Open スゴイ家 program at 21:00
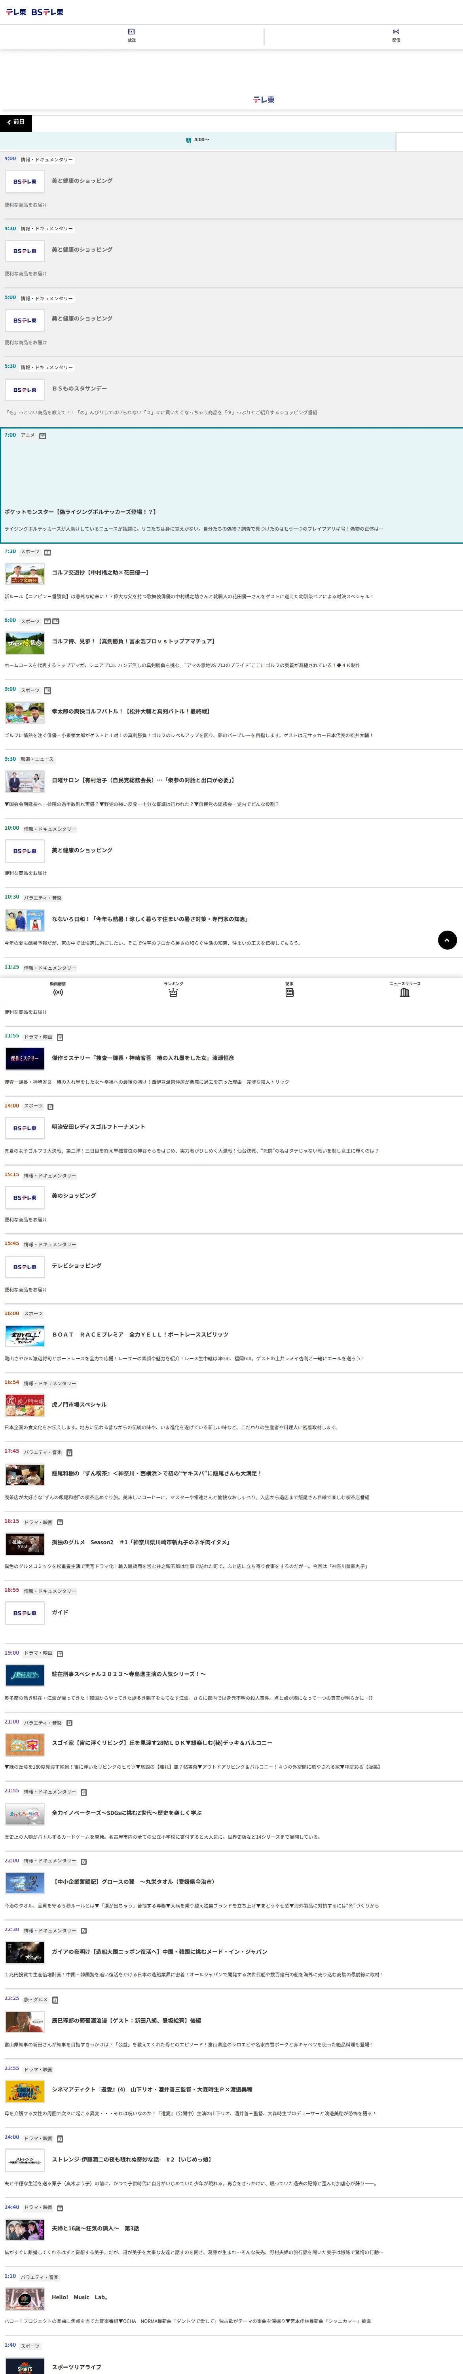 pyautogui.click(x=162, y=1743)
